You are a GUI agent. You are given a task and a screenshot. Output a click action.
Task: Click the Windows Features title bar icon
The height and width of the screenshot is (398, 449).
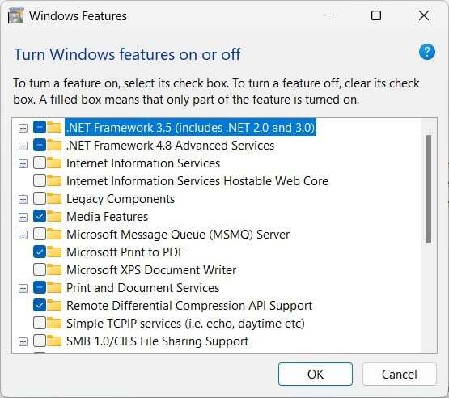coord(15,15)
